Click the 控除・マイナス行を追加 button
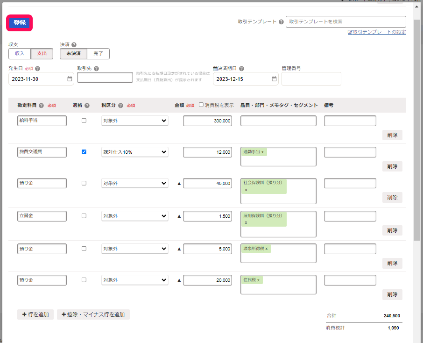Viewport: 423px width, 343px height. click(x=93, y=314)
